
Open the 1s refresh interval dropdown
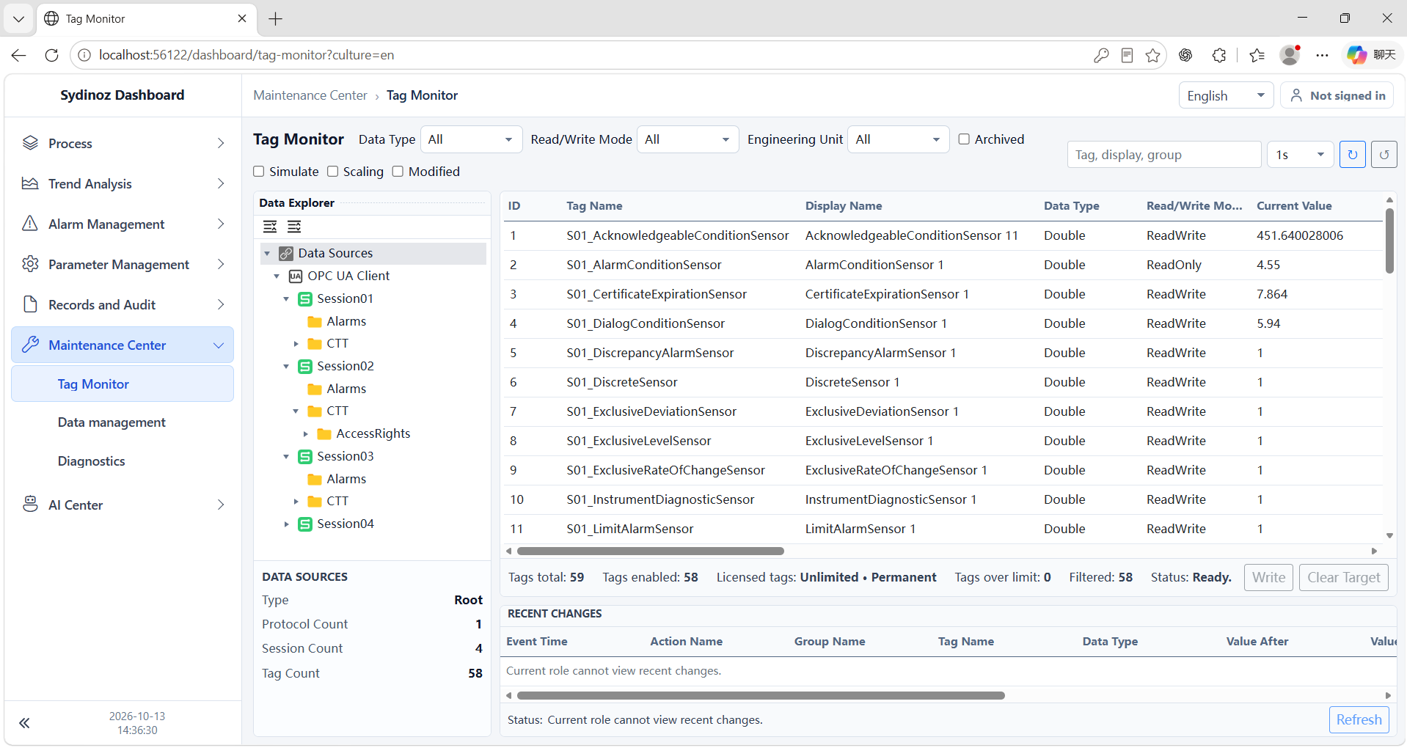[1300, 155]
